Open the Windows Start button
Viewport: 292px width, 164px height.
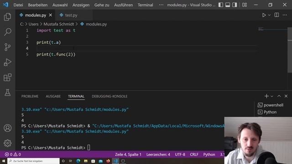(x=3, y=161)
